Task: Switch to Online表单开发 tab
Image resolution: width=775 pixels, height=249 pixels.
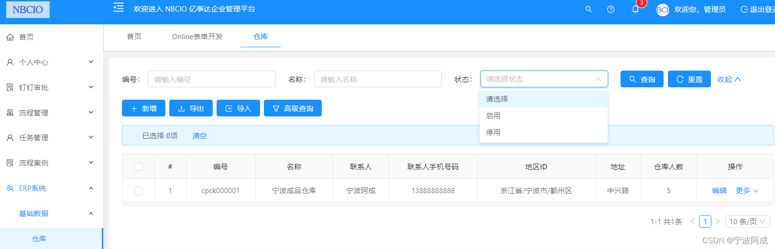Action: pos(197,37)
